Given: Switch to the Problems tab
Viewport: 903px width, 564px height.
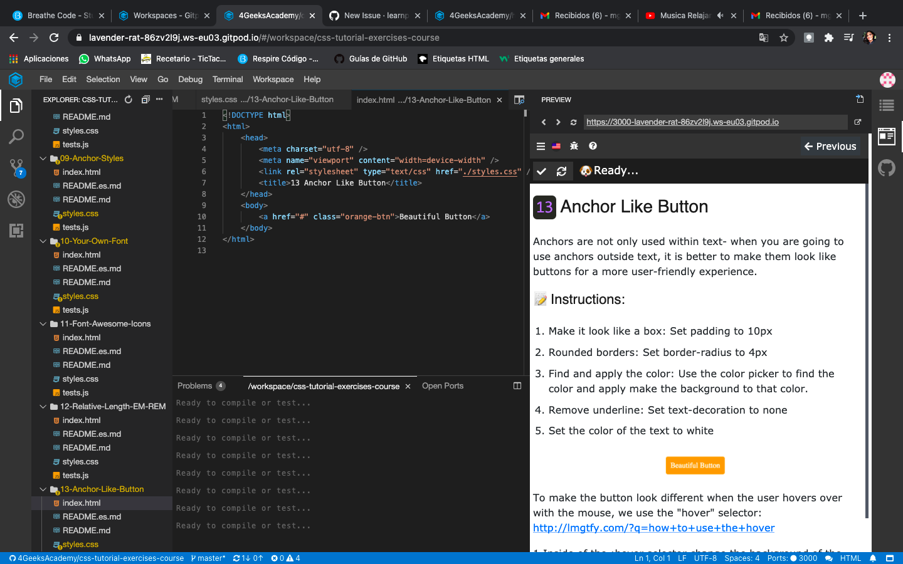Looking at the screenshot, I should pos(193,385).
